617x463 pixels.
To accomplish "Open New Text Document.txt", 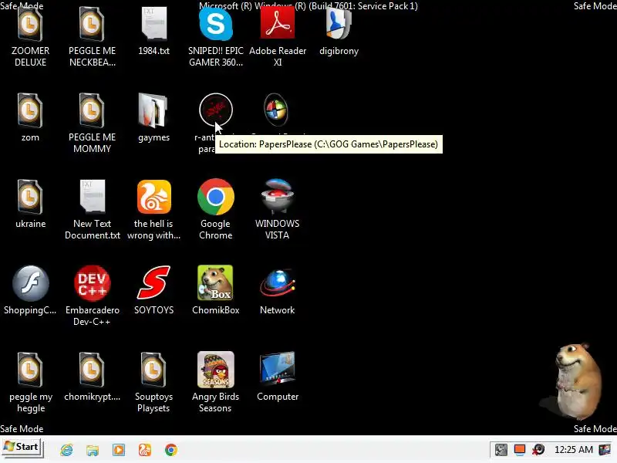I will point(93,196).
